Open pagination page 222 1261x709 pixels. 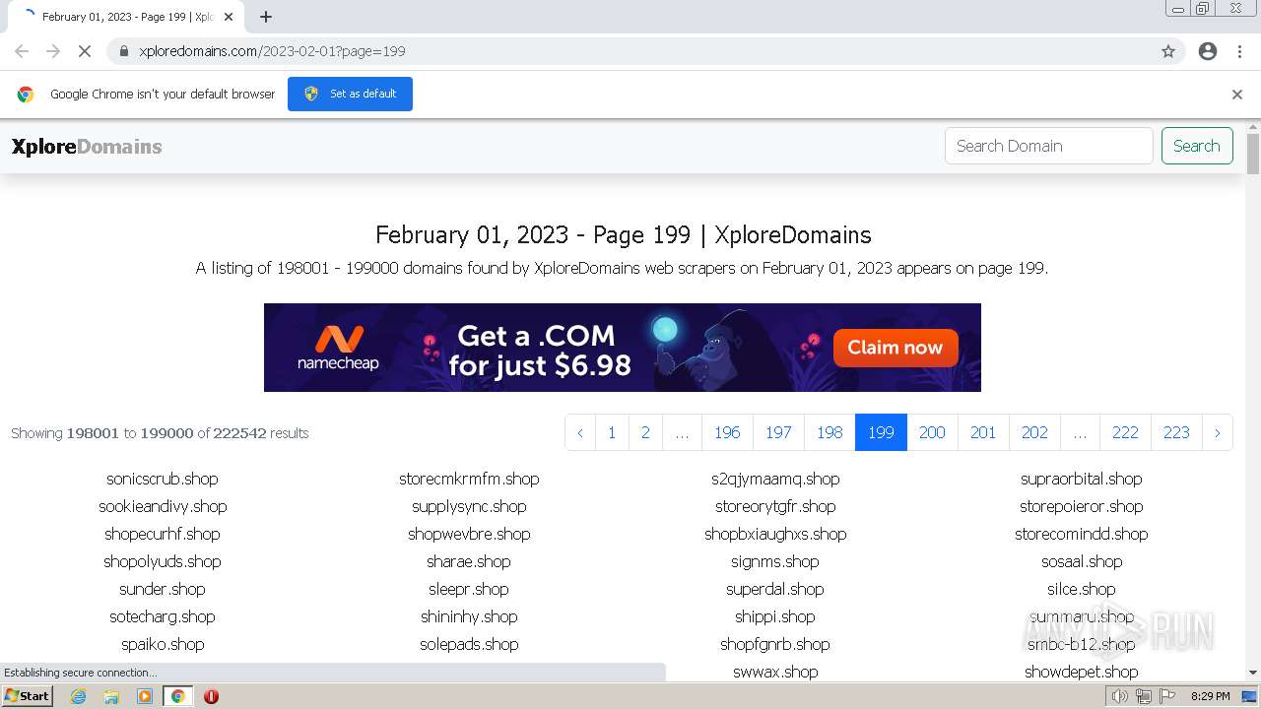click(x=1125, y=432)
